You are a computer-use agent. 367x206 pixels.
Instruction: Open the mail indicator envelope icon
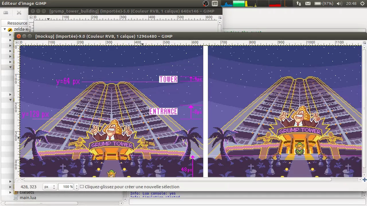308,3
